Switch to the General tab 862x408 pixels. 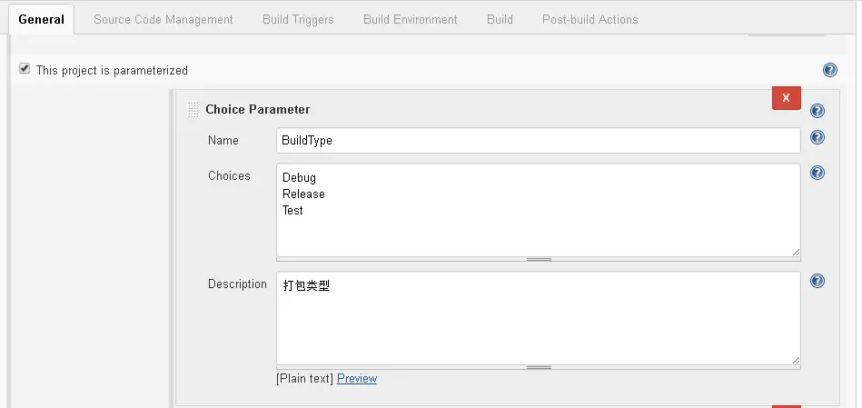tap(40, 19)
